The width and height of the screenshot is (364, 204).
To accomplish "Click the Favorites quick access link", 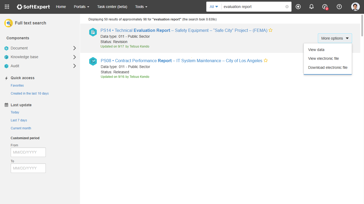I will 17,86.
